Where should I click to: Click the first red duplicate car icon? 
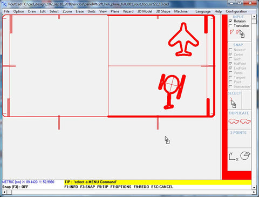[234, 121]
